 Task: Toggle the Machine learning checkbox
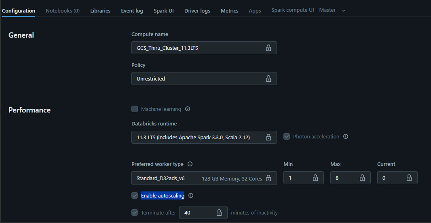135,109
